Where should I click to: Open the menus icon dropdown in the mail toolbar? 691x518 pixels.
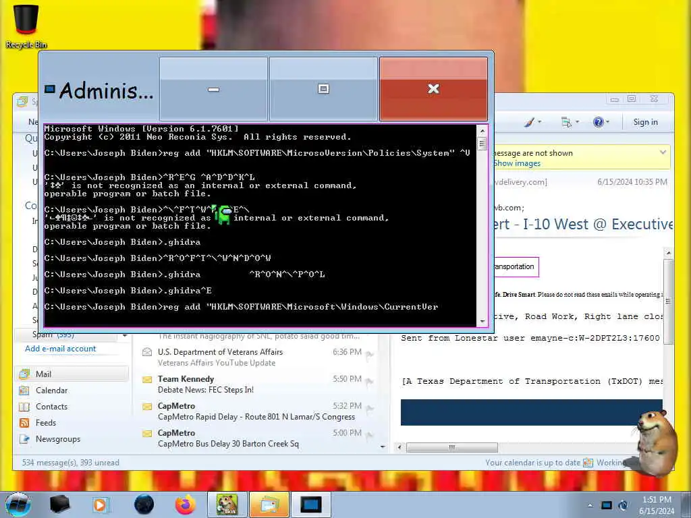[570, 122]
